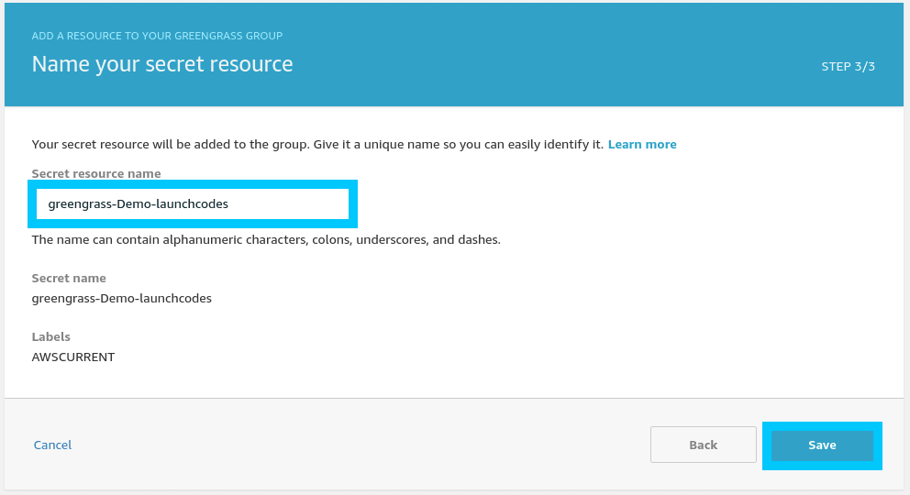Click blank area right of the name input
Screen dimensions: 910x495
[x=596, y=204]
